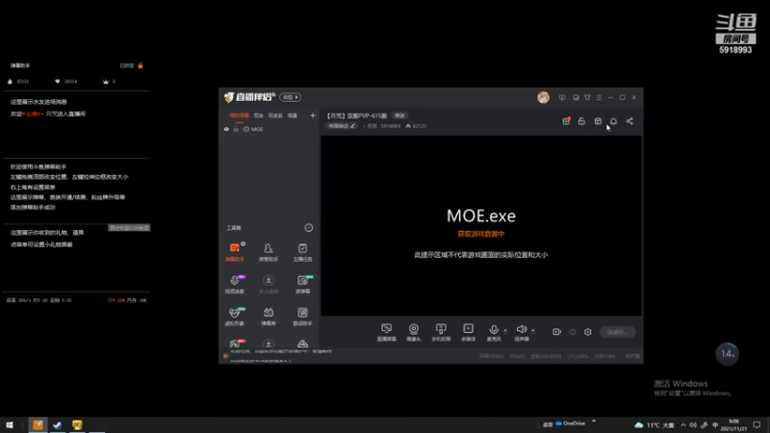770x433 pixels.
Task: Expand toolbox more options circle icon
Action: pyautogui.click(x=308, y=228)
